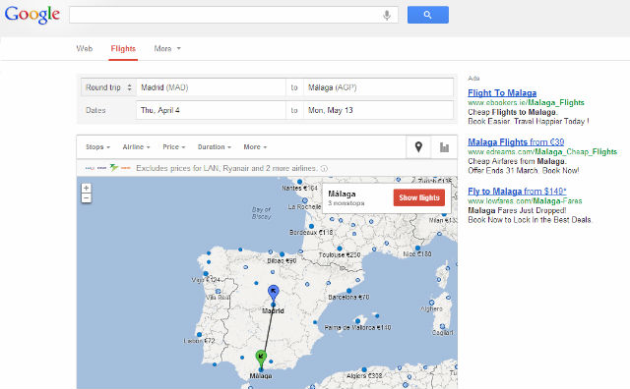This screenshot has width=630, height=389.
Task: Open Fly to Malaga from $149 link
Action: 517,192
